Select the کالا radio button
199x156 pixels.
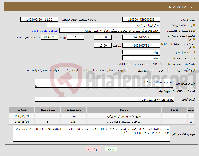pyautogui.click(x=161, y=64)
